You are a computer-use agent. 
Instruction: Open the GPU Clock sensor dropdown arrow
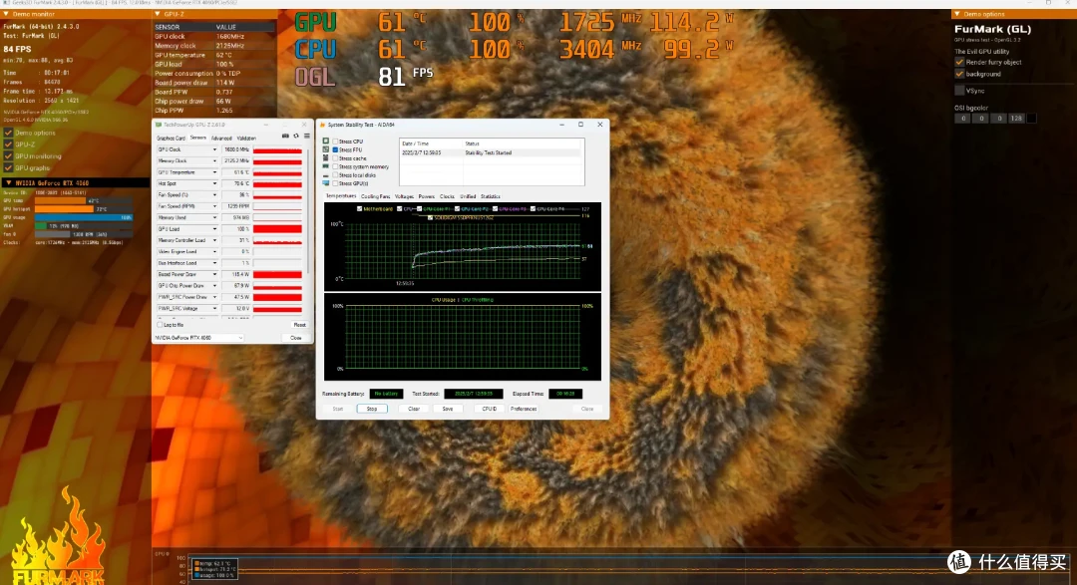click(x=214, y=149)
